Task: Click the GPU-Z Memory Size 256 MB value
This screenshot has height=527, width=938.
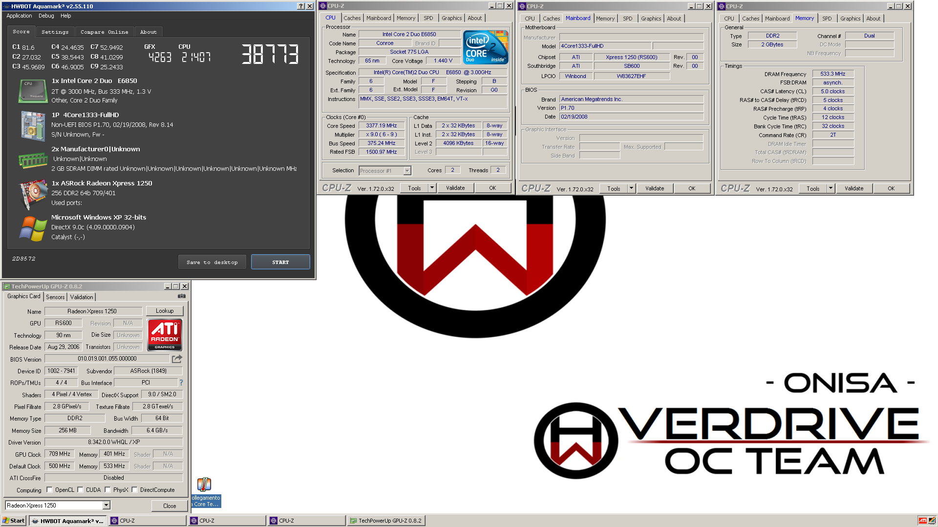Action: point(67,430)
